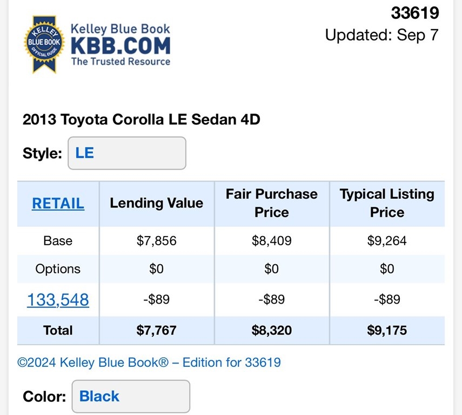Viewport: 462px width, 415px height.
Task: Open the 133,548 mileage link
Action: tap(58, 300)
